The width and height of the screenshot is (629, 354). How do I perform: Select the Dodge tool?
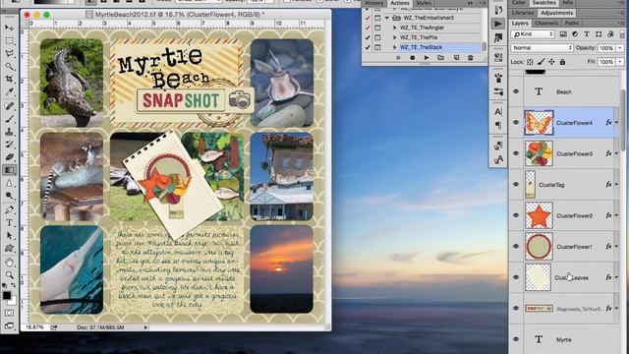click(9, 196)
